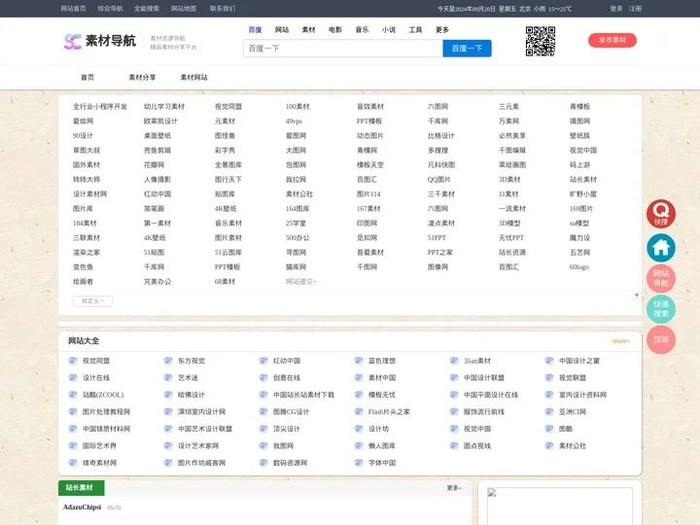Open the 素材分享 navigation menu item

(142, 77)
